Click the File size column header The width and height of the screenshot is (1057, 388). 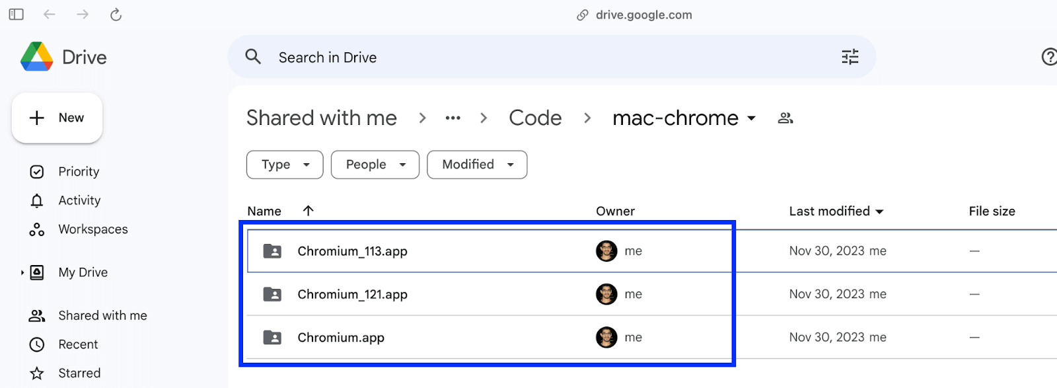pos(992,211)
